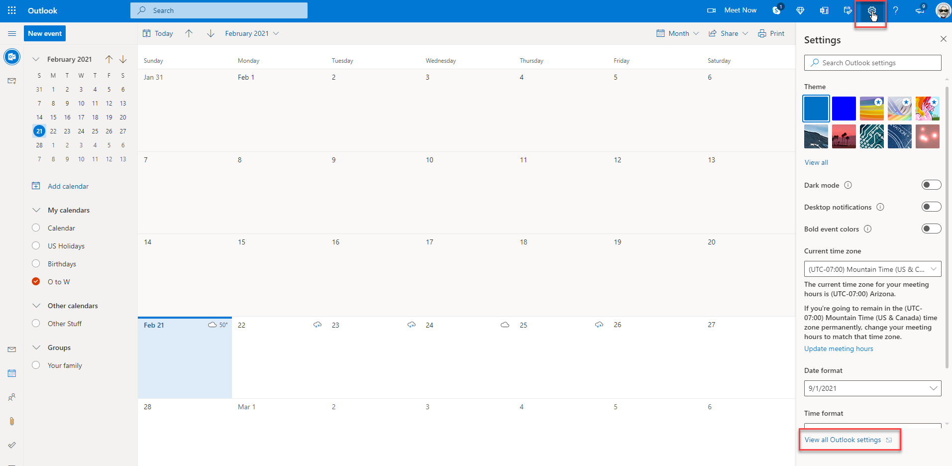Viewport: 952px width, 466px height.
Task: Open Skype from the header bar
Action: point(777,10)
